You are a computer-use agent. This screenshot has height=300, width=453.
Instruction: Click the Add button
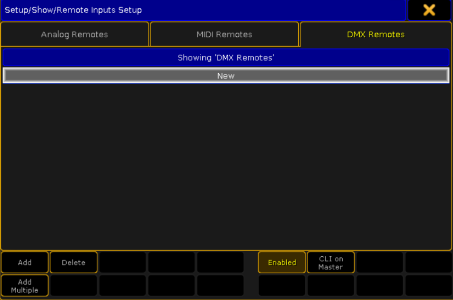click(x=25, y=262)
